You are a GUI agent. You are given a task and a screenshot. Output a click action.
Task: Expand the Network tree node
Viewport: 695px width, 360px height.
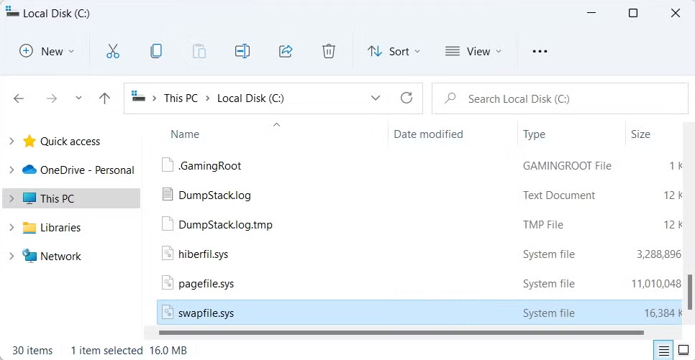click(12, 256)
